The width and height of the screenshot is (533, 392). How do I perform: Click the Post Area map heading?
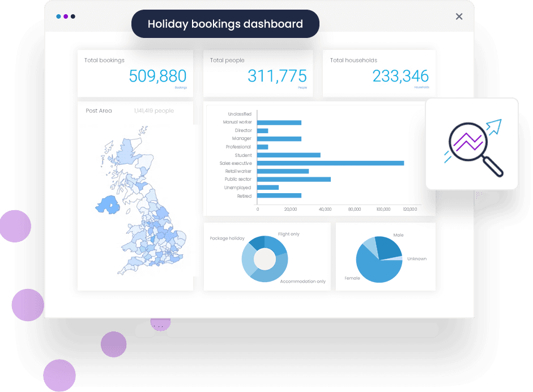click(x=99, y=111)
